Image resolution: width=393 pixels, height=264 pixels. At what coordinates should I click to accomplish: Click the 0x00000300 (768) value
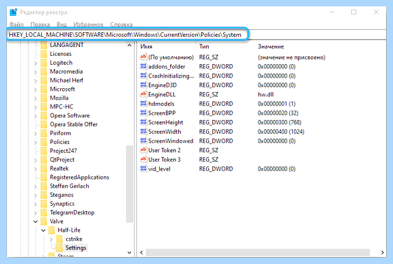(279, 122)
